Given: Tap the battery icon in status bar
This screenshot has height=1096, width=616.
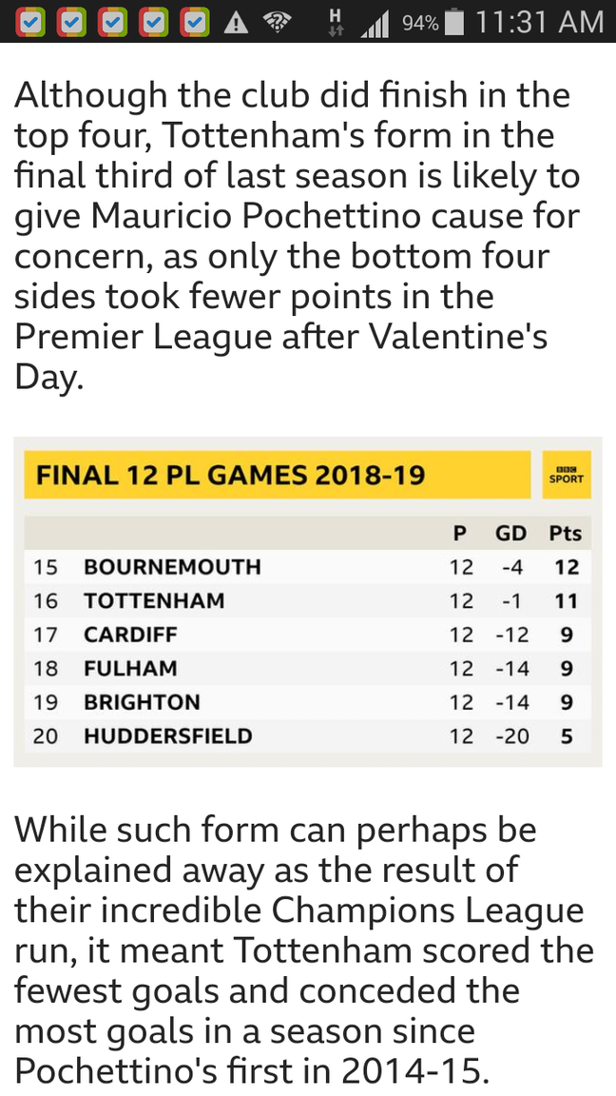Looking at the screenshot, I should 455,22.
